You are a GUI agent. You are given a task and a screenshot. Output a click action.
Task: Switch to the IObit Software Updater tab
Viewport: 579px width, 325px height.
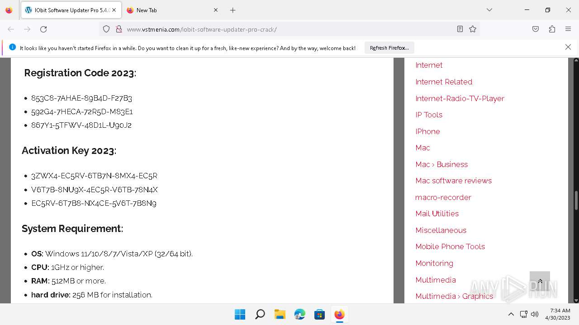click(x=70, y=10)
